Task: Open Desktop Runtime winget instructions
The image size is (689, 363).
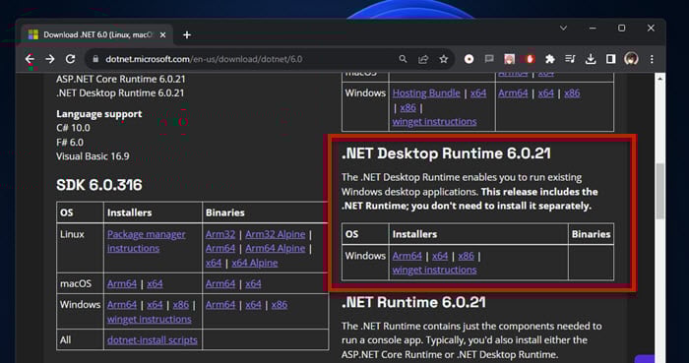Action: [x=434, y=270]
